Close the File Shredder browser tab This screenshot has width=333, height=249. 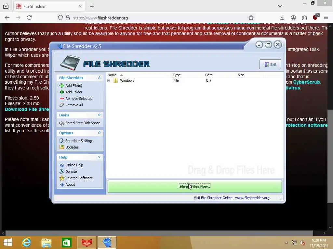point(80,6)
